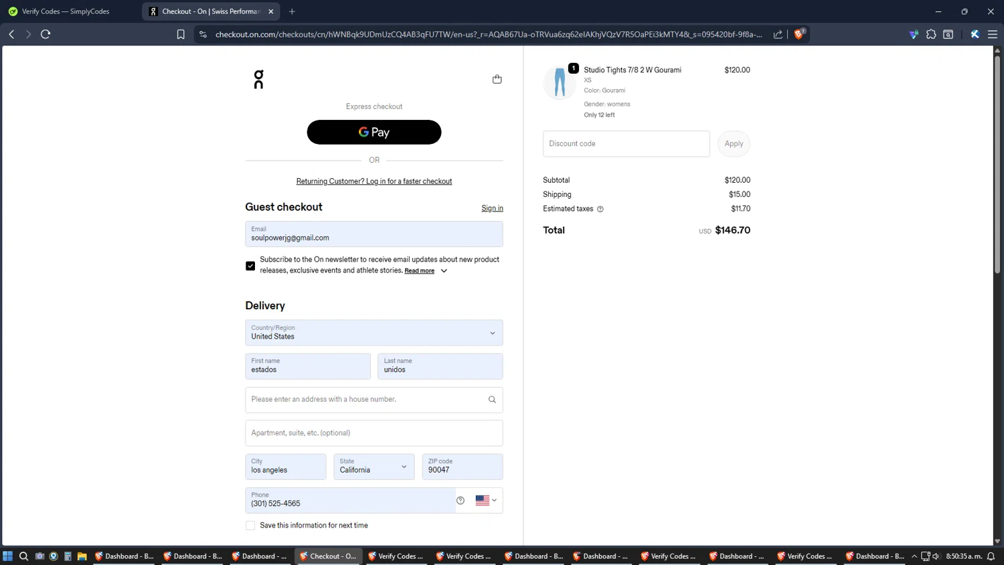Switch to the Verify Codes SimplyCodes tab

pos(67,11)
